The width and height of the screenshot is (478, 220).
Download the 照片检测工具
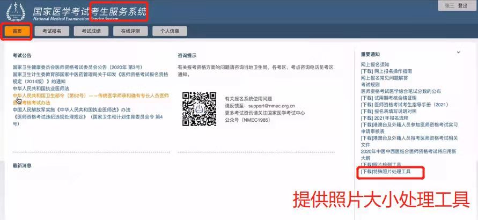click(381, 165)
